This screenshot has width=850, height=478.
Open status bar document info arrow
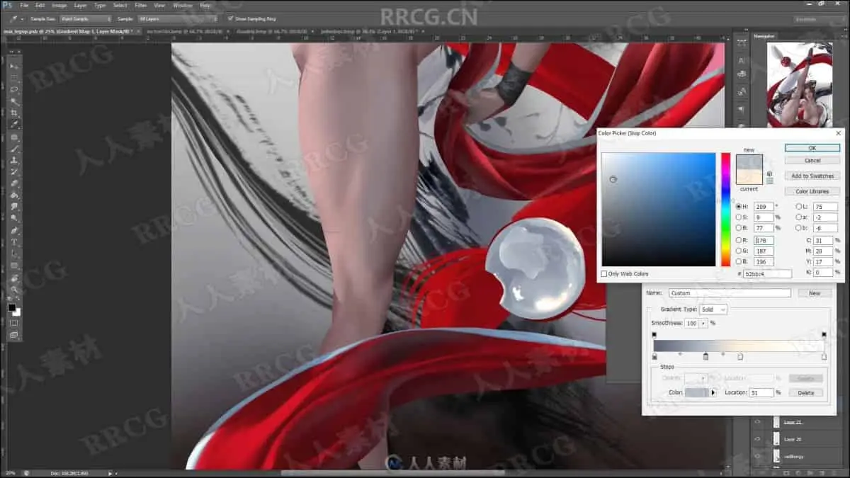click(110, 473)
